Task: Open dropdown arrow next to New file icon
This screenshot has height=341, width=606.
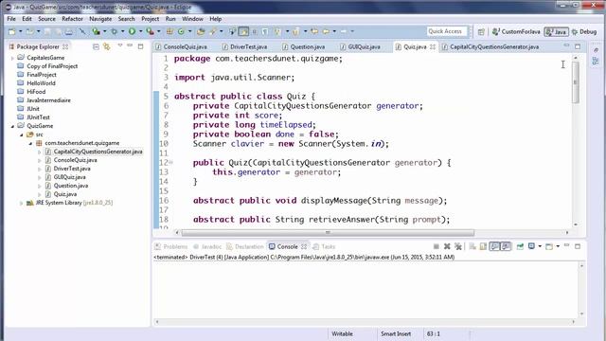Action: click(21, 31)
